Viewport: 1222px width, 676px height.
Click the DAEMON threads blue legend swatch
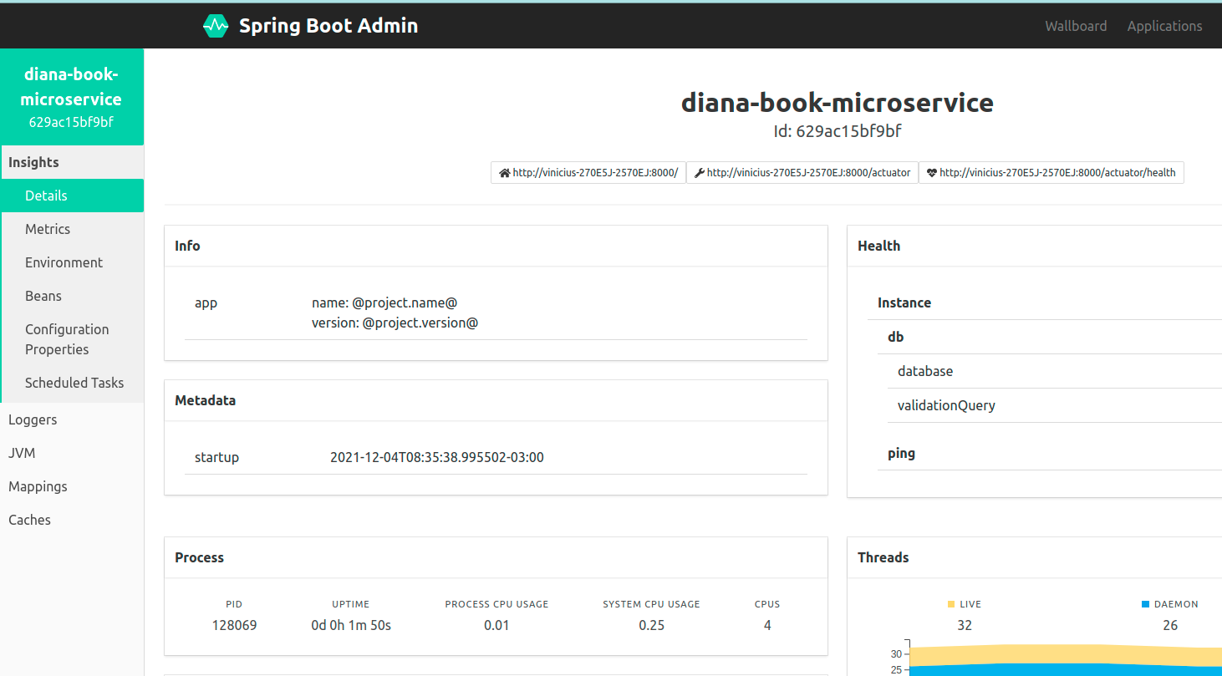[1146, 604]
